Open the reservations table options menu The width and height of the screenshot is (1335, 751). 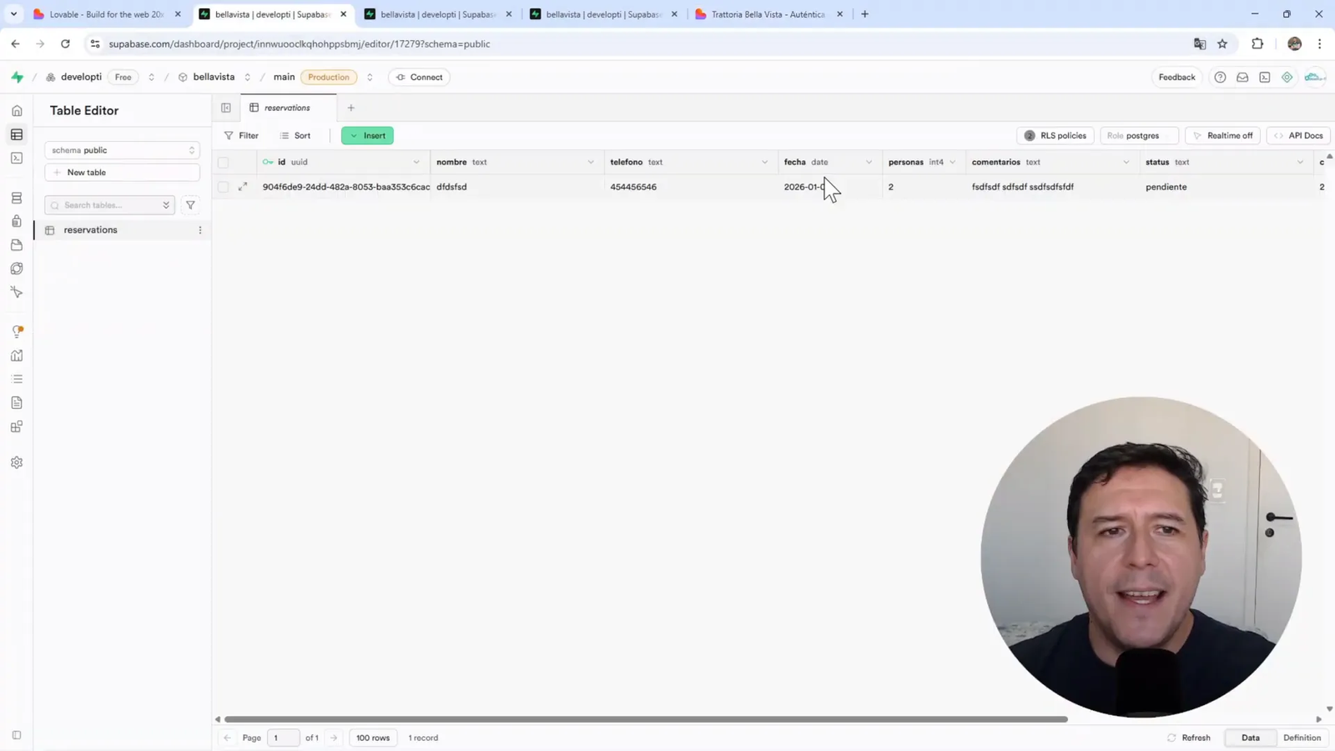[x=200, y=230]
